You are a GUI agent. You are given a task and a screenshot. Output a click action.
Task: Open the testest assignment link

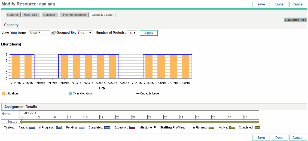pos(13,122)
